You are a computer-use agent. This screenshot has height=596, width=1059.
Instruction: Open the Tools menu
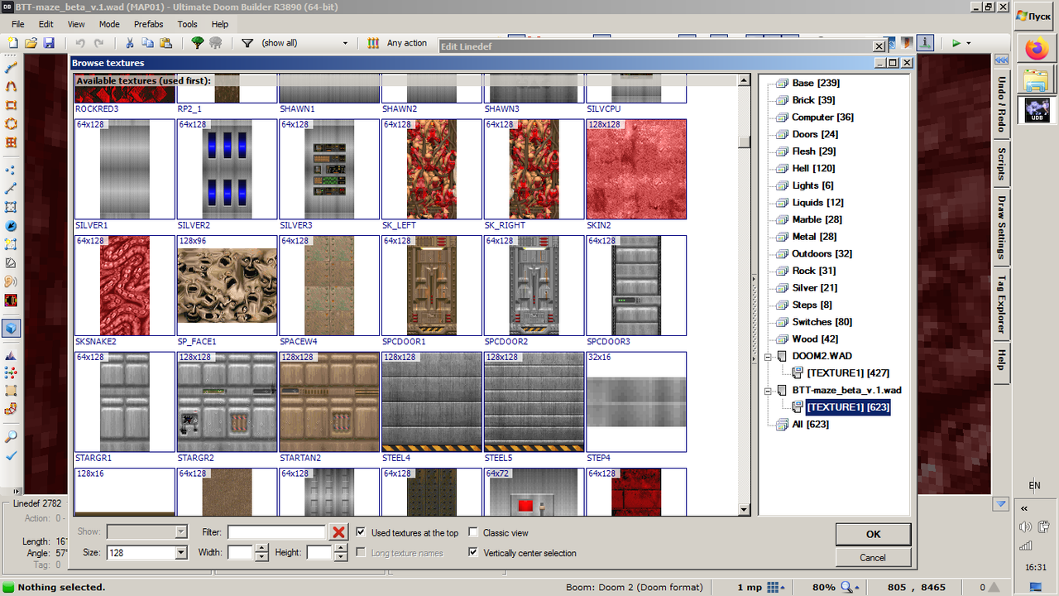click(188, 24)
